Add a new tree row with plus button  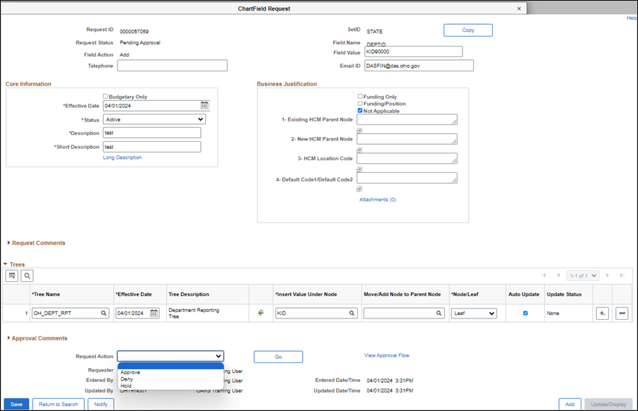pyautogui.click(x=602, y=313)
